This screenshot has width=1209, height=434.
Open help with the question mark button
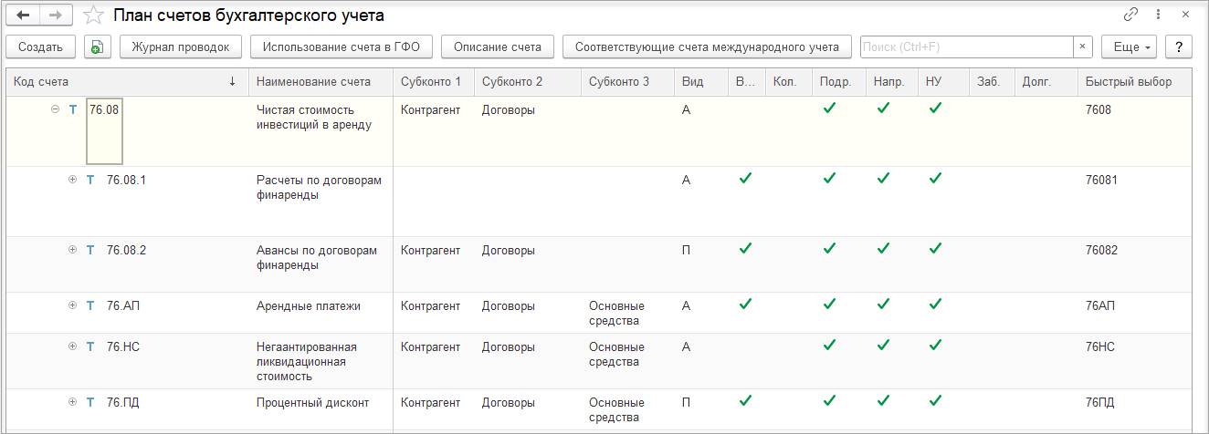[1179, 46]
